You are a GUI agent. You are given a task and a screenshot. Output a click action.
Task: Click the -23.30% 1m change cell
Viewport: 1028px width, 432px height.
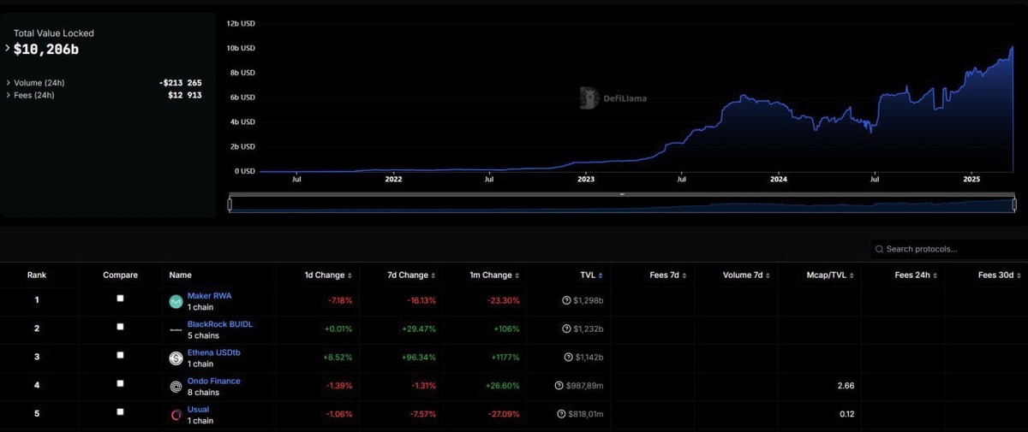(505, 301)
